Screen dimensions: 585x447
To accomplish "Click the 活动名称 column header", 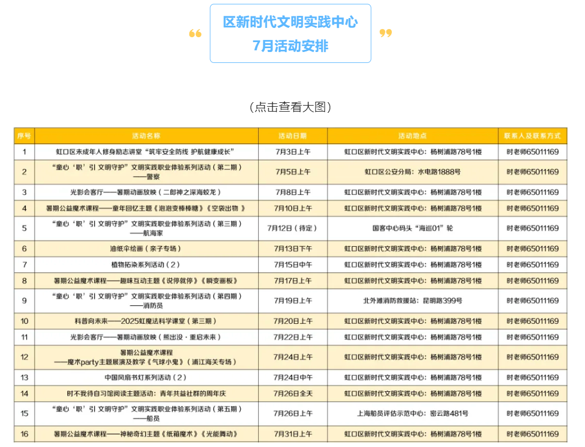I will 146,136.
